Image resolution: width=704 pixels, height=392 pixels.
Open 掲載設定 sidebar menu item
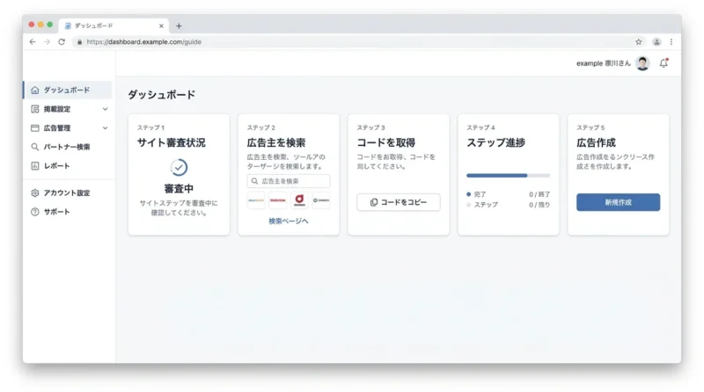[x=68, y=109]
